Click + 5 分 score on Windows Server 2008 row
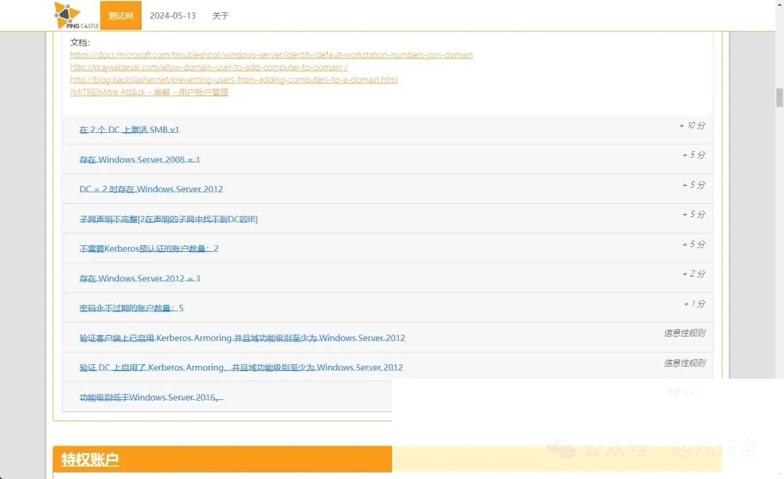 click(x=693, y=155)
